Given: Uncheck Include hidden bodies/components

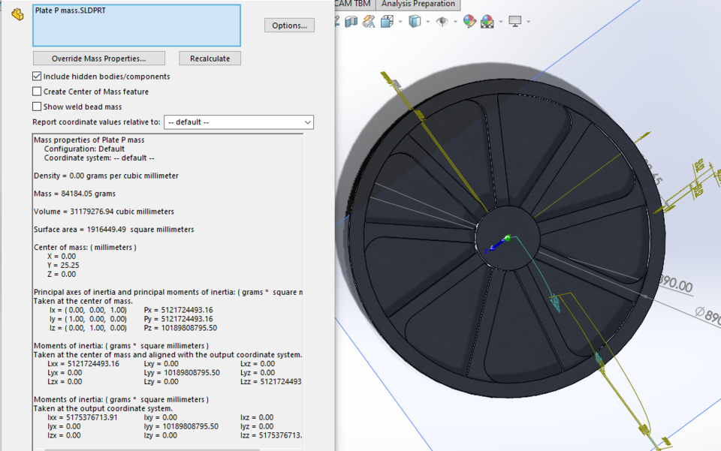Looking at the screenshot, I should 36,76.
